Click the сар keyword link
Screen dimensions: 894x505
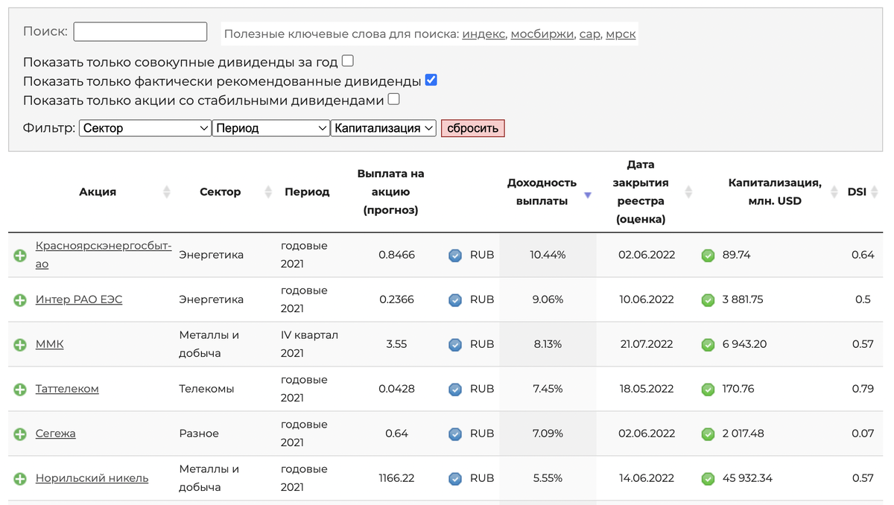(589, 34)
